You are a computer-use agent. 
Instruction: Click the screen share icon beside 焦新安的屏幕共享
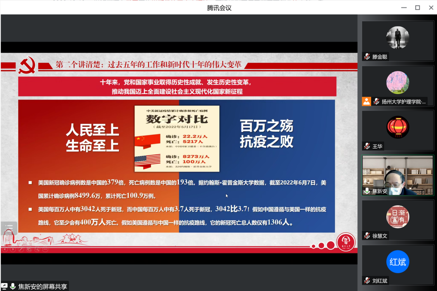4,286
